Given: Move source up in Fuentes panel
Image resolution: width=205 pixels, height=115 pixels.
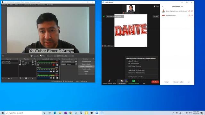Looking at the screenshot, I should pos(29,78).
